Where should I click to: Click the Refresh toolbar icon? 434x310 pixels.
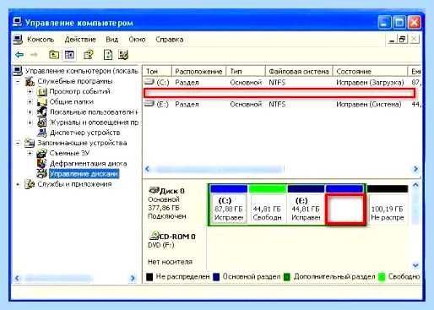108,55
